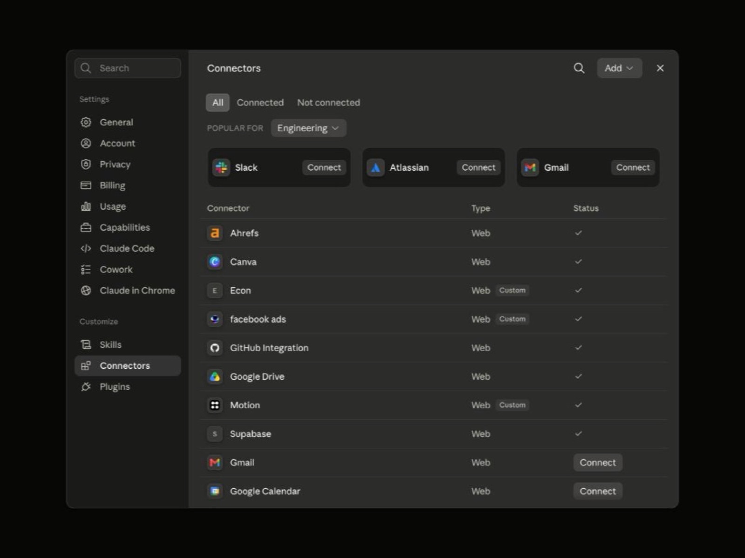Click the "Status" column header
745x558 pixels.
586,208
